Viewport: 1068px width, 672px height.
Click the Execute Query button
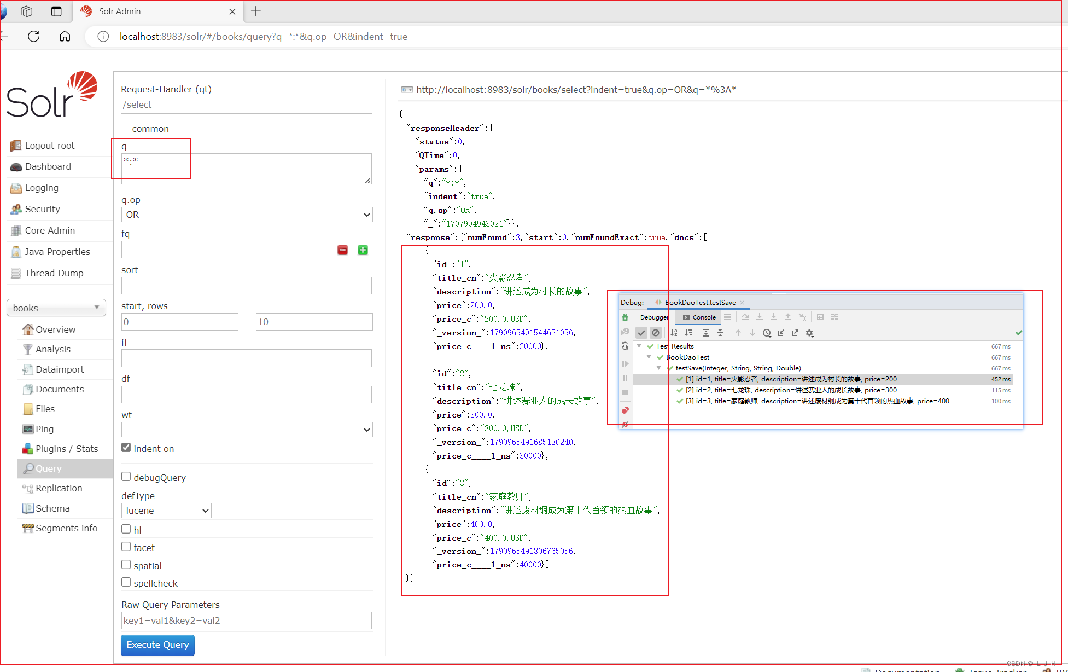[x=157, y=645]
